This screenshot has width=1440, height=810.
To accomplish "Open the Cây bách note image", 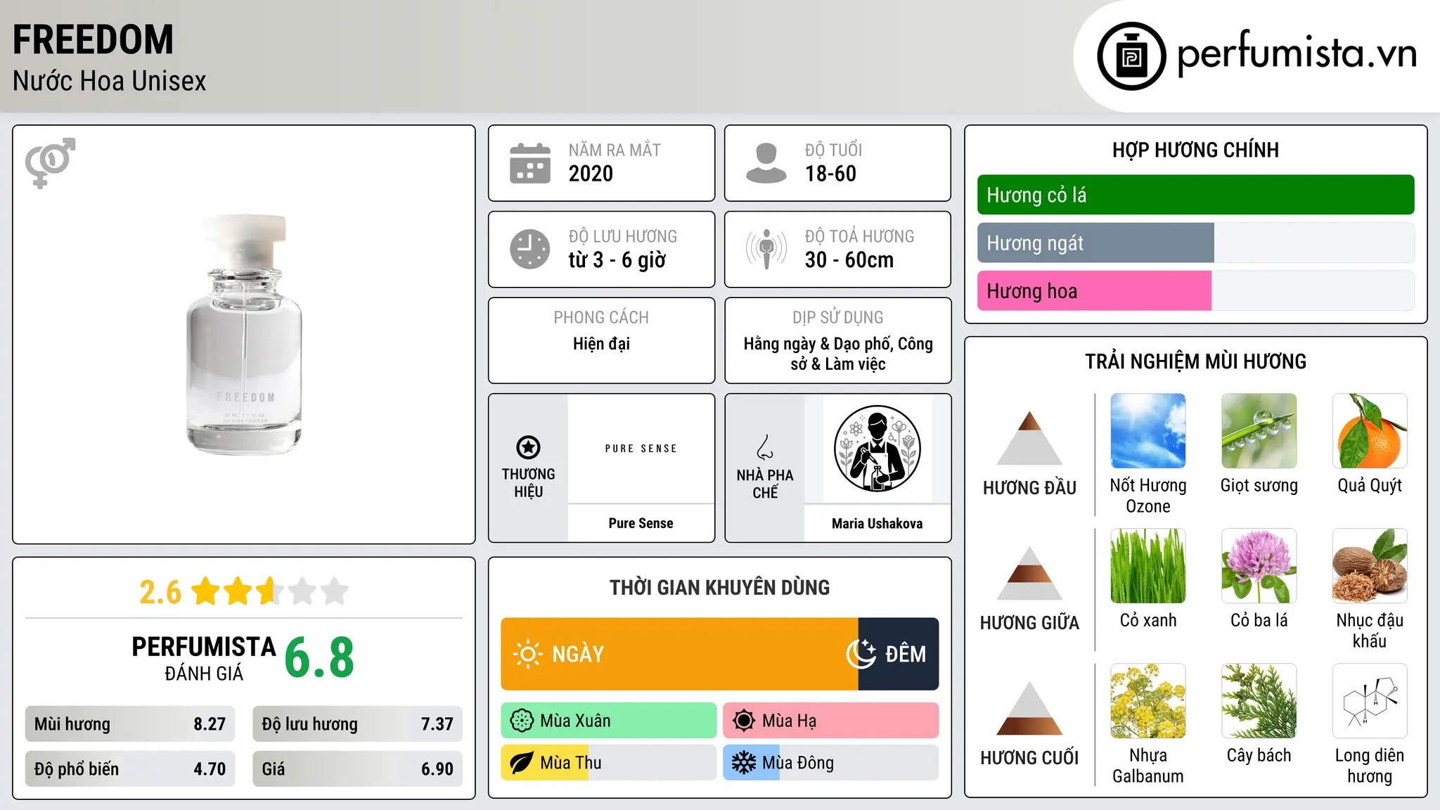I will 1259,701.
